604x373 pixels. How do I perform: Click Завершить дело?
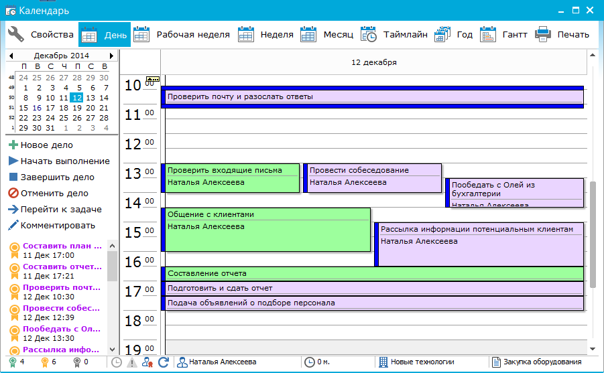coord(51,177)
